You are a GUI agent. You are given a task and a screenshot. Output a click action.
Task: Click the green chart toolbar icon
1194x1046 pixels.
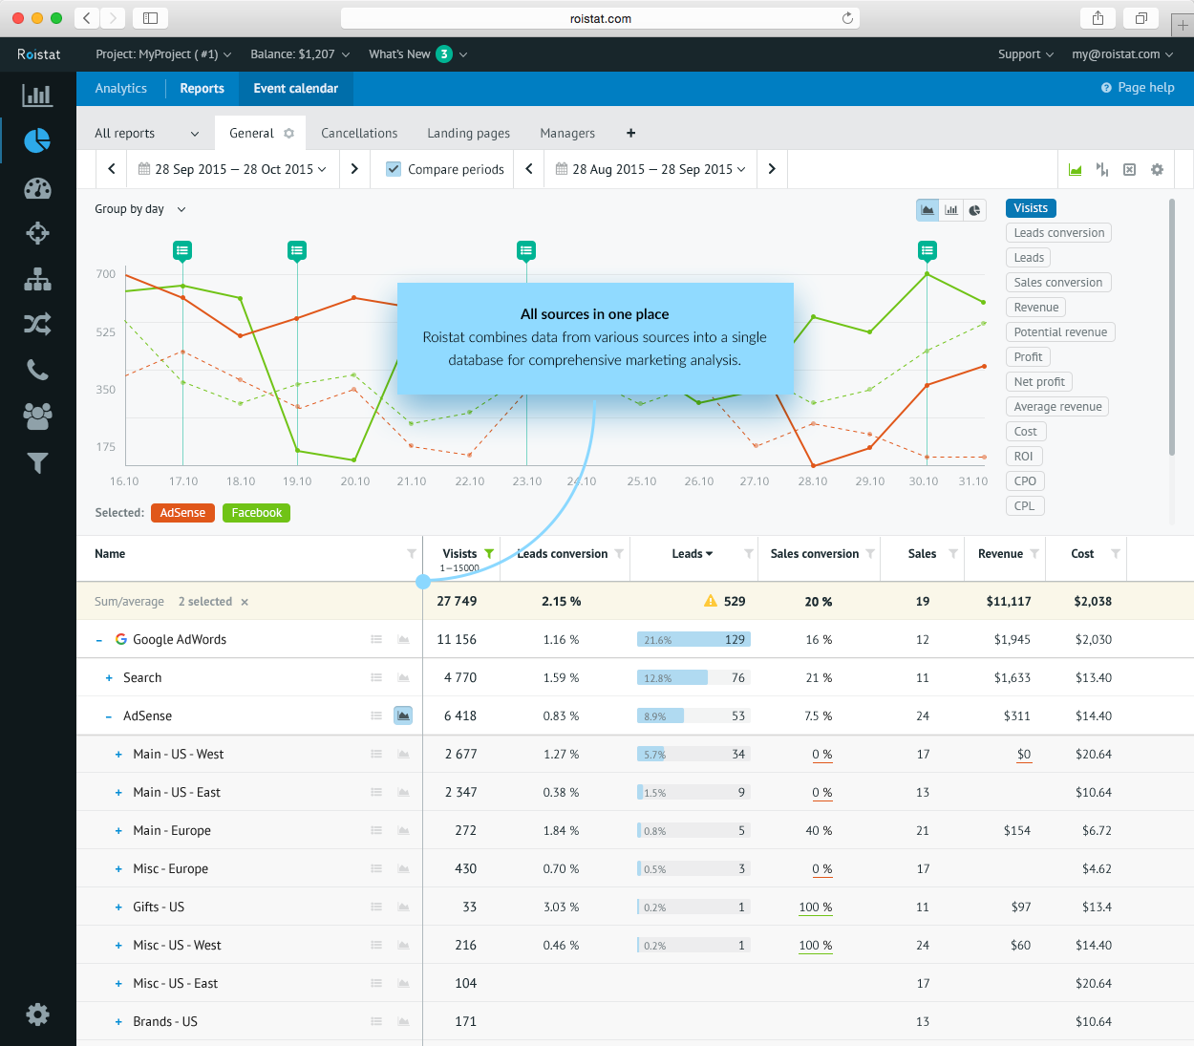[1076, 169]
